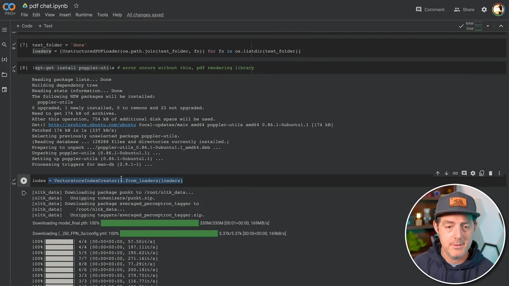The height and width of the screenshot is (286, 509).
Task: Open the Help menu
Action: (x=117, y=15)
